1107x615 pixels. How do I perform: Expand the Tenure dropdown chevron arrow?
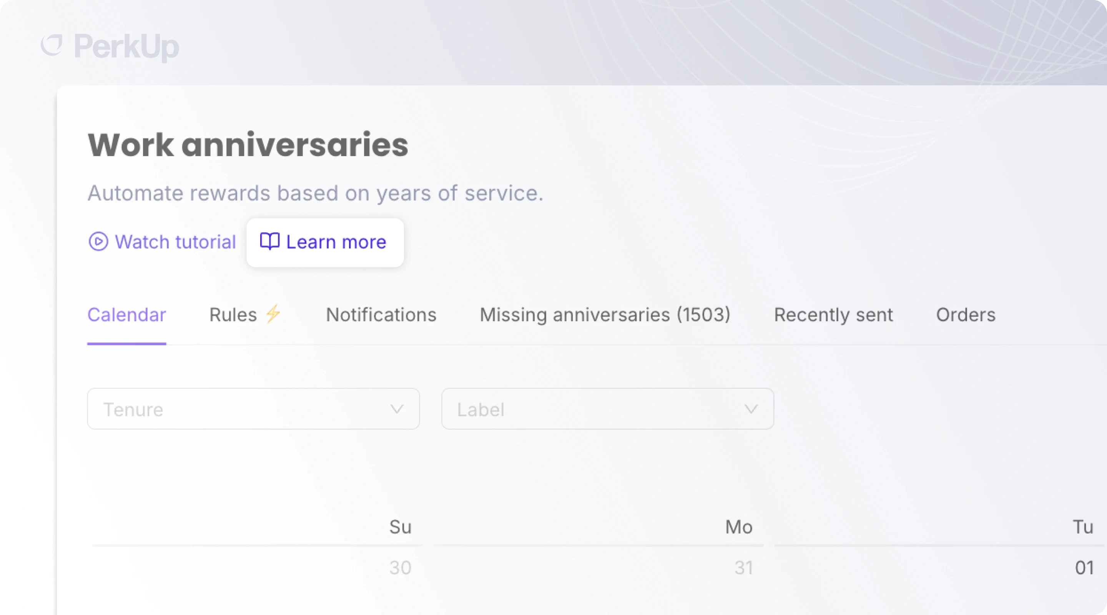pos(397,409)
